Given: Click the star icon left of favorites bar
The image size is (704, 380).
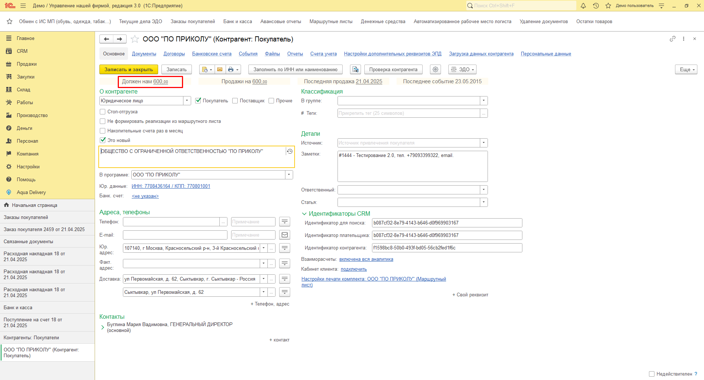Looking at the screenshot, I should [x=10, y=21].
